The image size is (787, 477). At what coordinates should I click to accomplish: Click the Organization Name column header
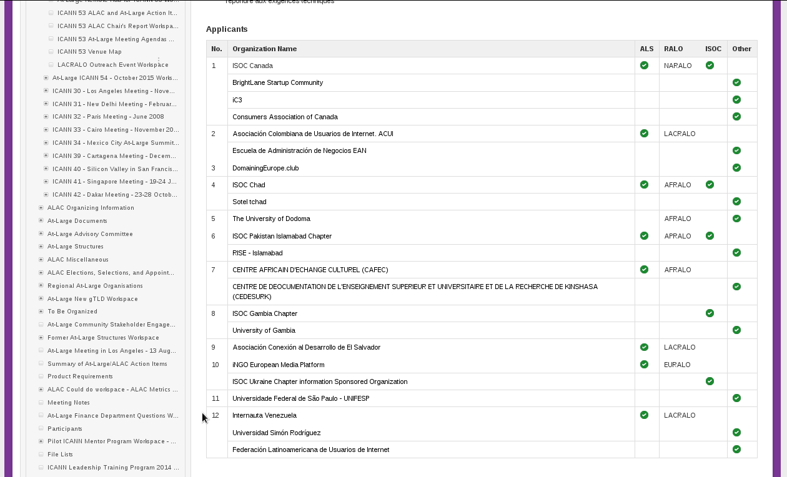[x=264, y=49]
